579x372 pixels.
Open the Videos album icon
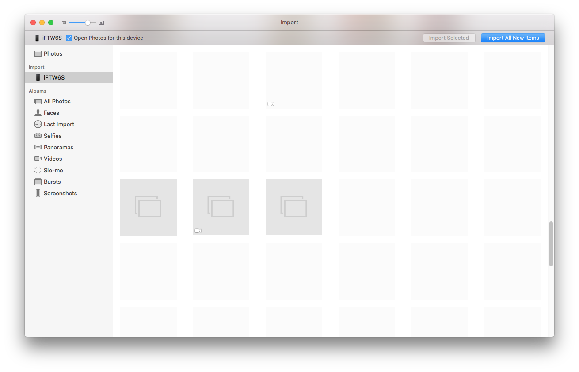coord(38,159)
